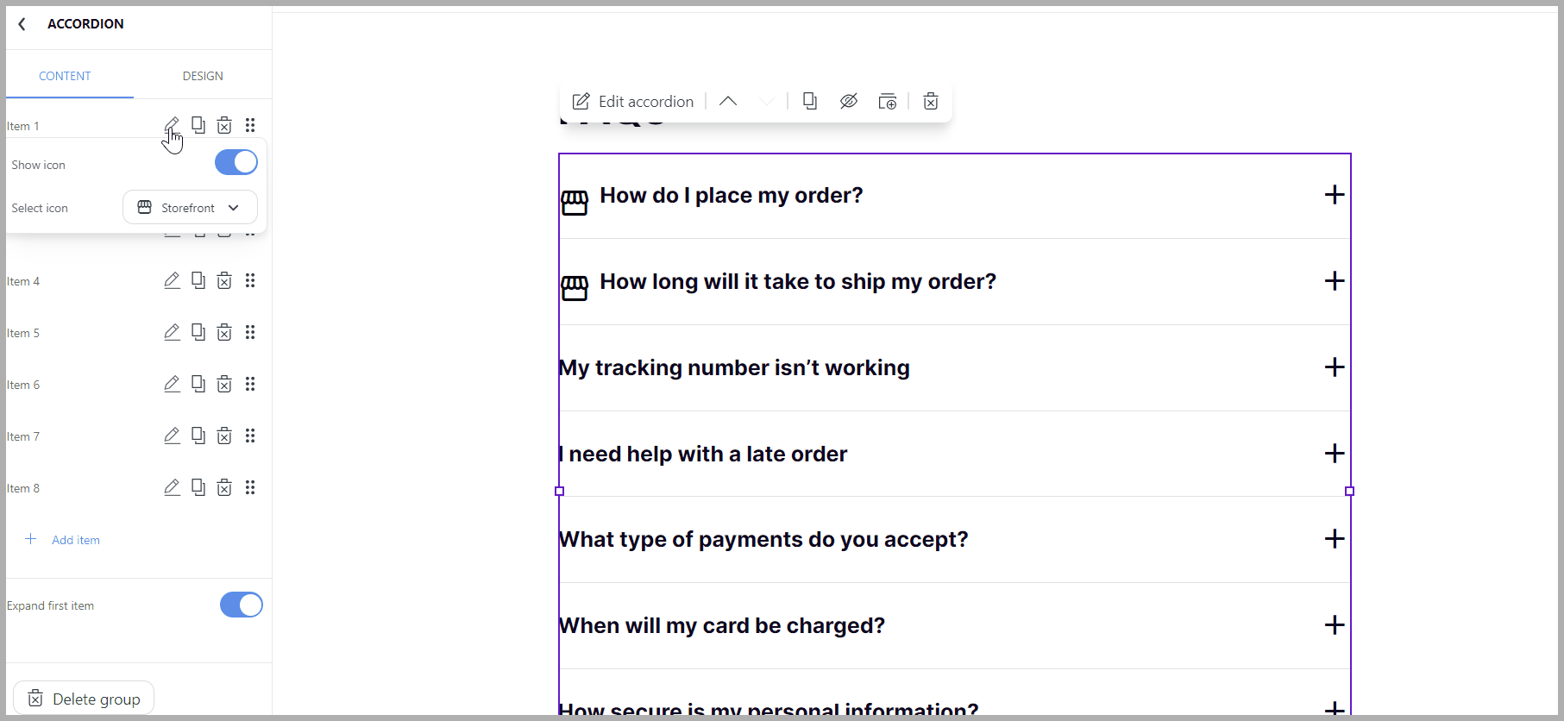
Task: Duplicate Item 1
Action: pyautogui.click(x=198, y=125)
